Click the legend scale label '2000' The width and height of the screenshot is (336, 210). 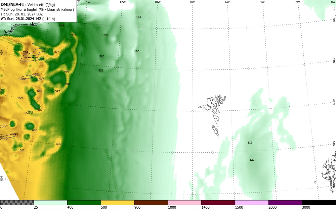272,207
